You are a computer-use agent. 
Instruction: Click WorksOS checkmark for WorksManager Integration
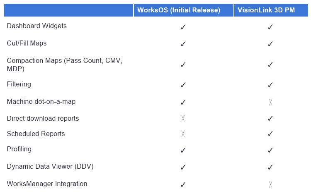point(183,184)
